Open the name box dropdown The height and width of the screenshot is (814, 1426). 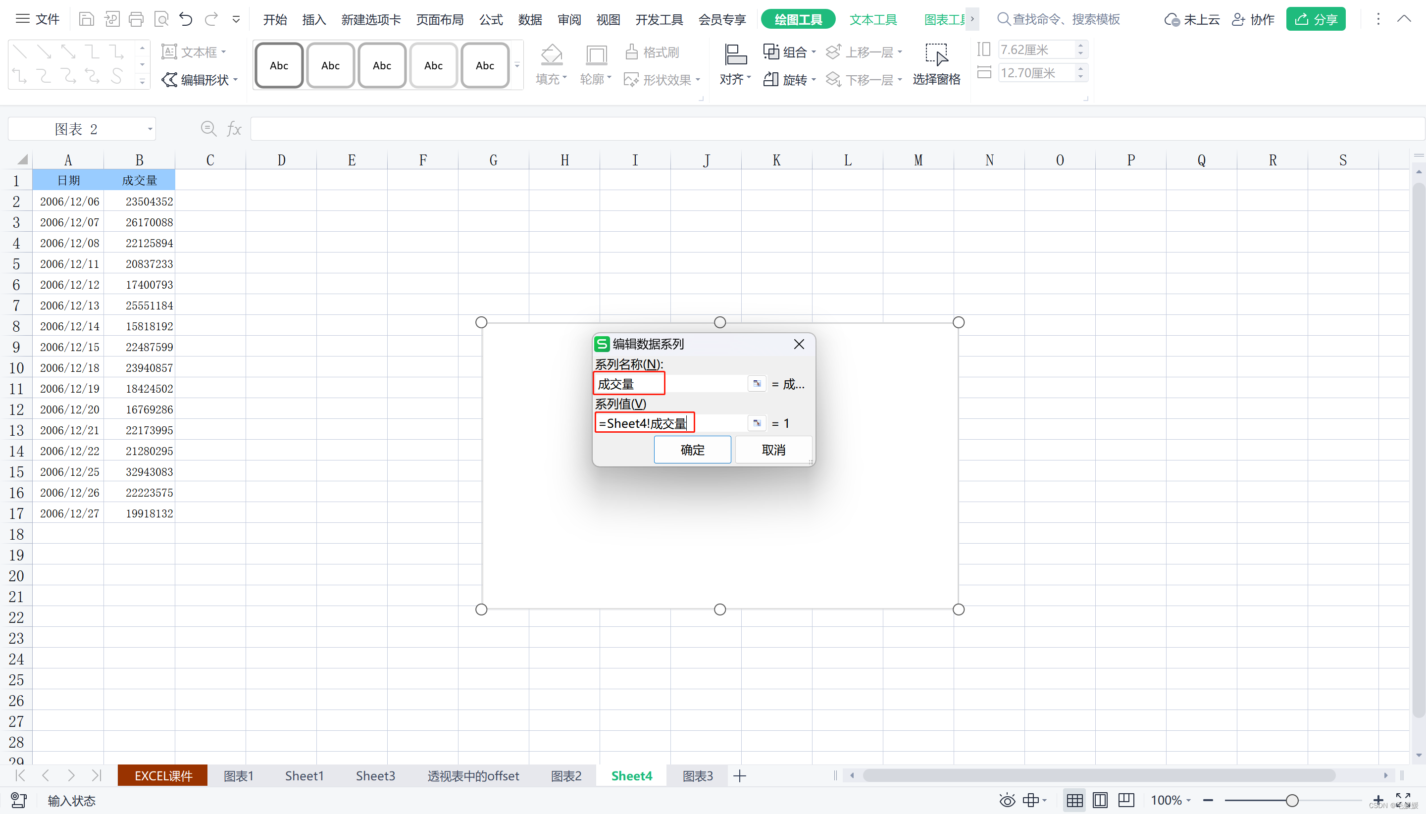[150, 129]
